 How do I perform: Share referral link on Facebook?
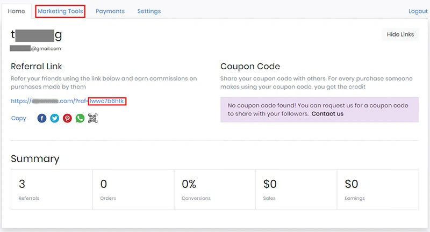click(x=42, y=118)
